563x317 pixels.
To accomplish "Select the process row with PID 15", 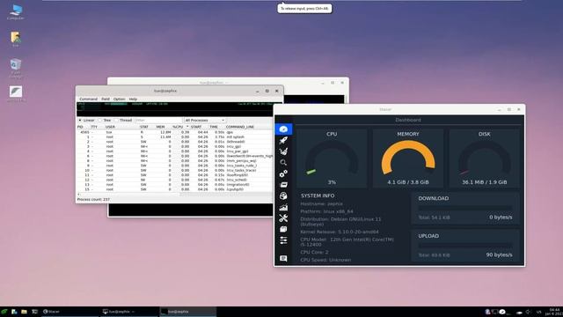I will click(175, 189).
